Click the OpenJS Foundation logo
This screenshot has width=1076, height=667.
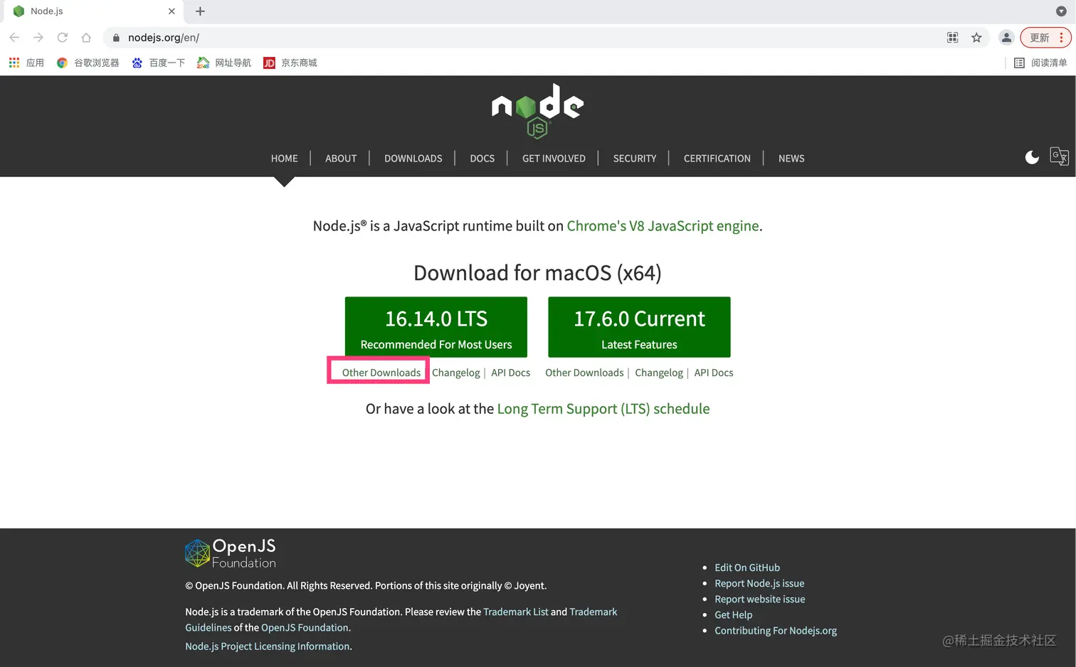pyautogui.click(x=231, y=553)
